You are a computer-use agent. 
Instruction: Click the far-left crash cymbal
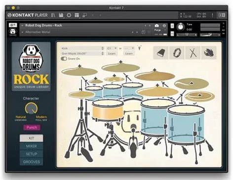[x=79, y=71]
